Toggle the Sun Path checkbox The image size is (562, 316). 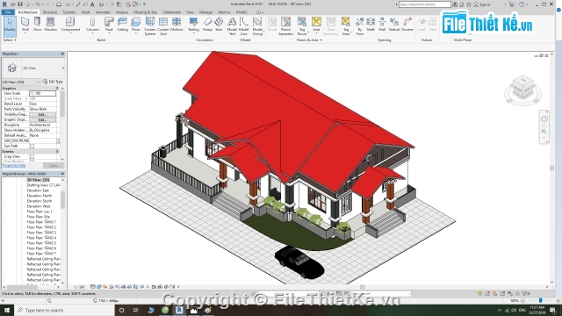tap(32, 147)
